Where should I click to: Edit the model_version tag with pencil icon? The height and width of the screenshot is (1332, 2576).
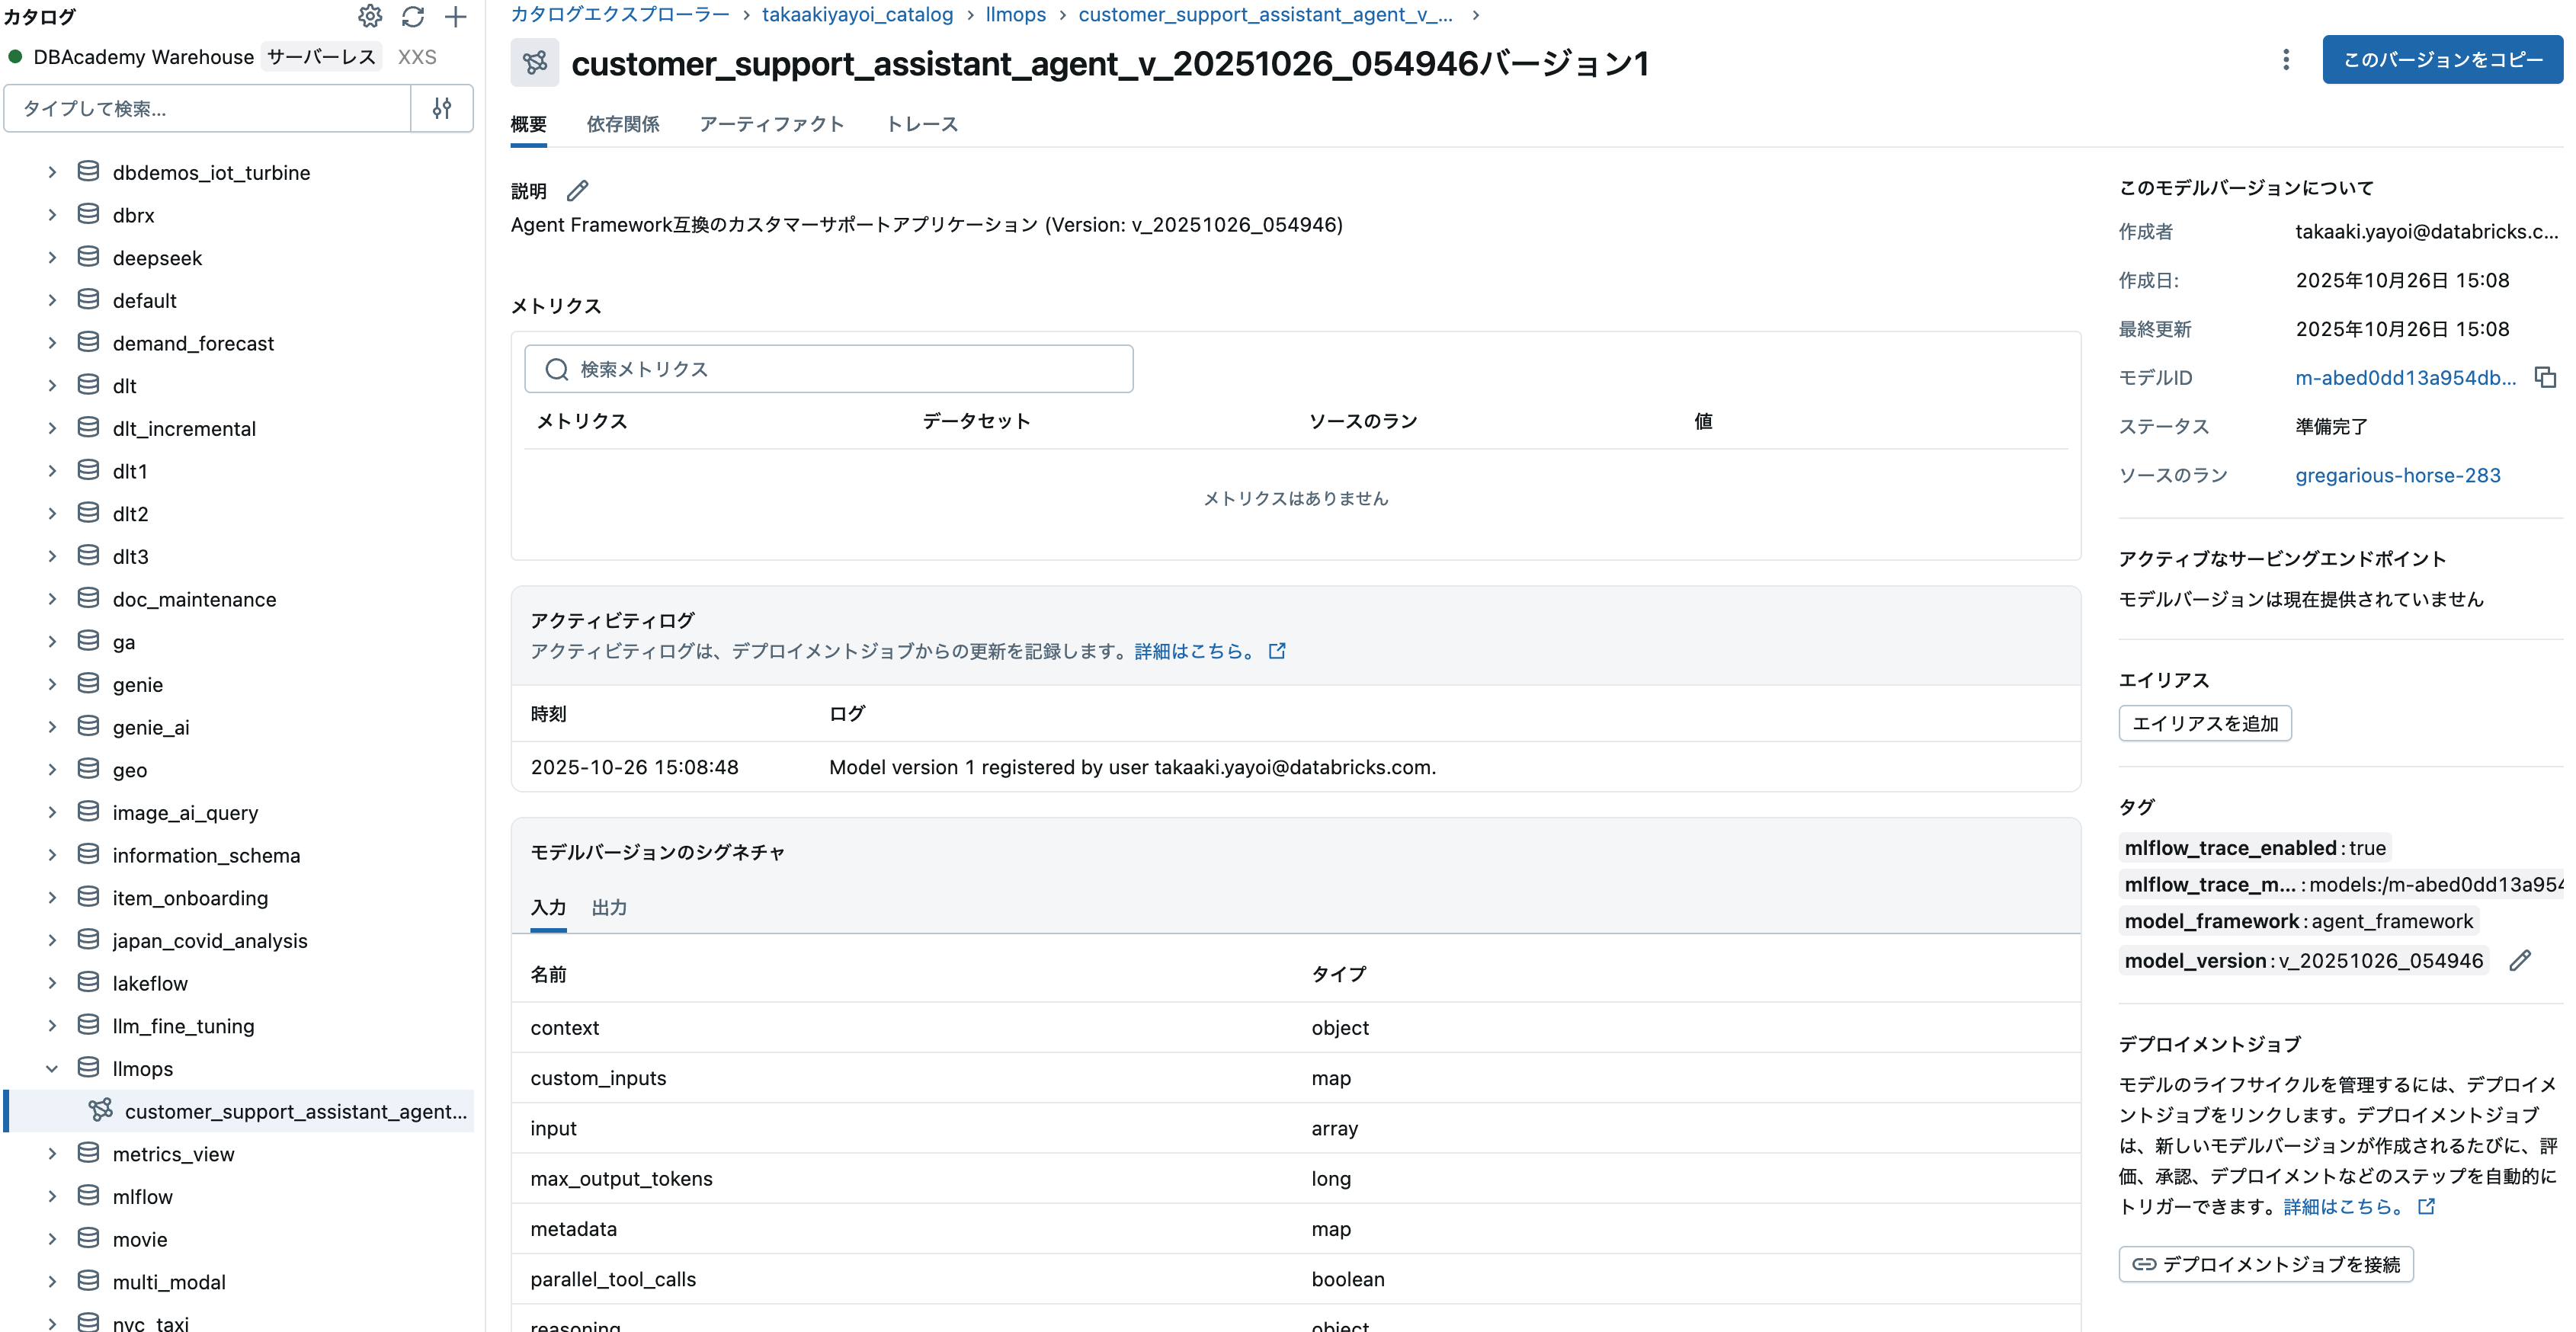pos(2520,960)
